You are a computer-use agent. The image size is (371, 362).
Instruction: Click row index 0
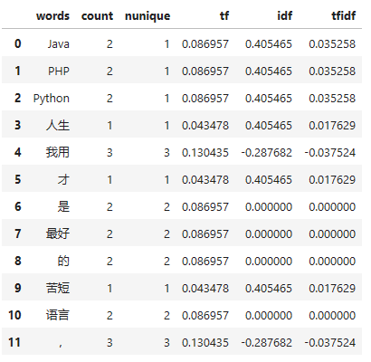coord(18,43)
